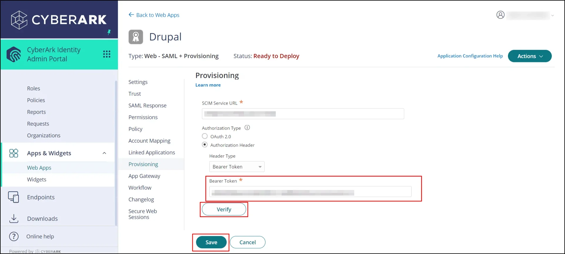Open the Header Type Bearer Token dropdown
Image resolution: width=565 pixels, height=254 pixels.
coord(237,166)
